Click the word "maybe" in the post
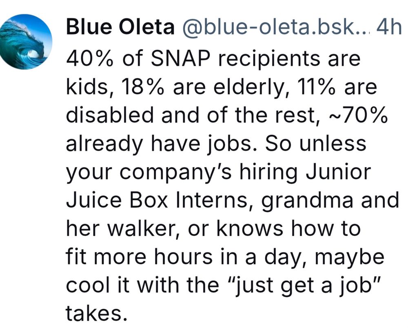The height and width of the screenshot is (328, 408). (350, 258)
